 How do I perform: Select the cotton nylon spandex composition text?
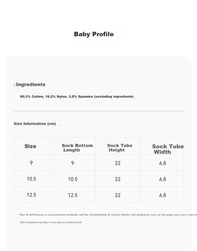[x=77, y=97]
